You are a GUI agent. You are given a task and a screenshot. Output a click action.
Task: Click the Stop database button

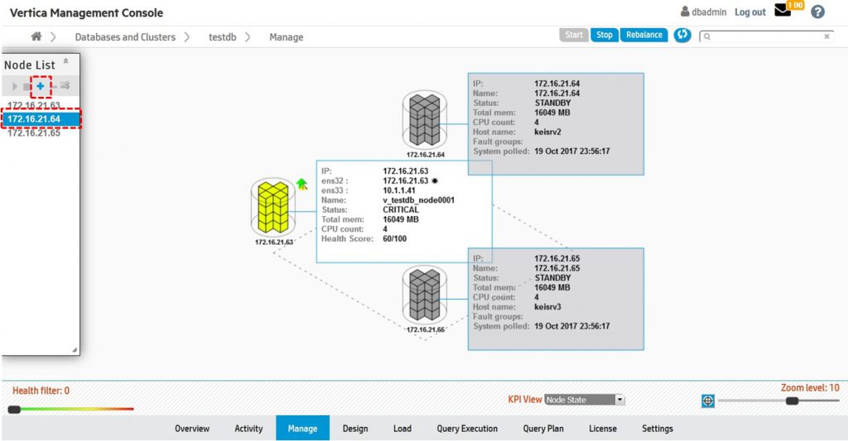pos(605,35)
